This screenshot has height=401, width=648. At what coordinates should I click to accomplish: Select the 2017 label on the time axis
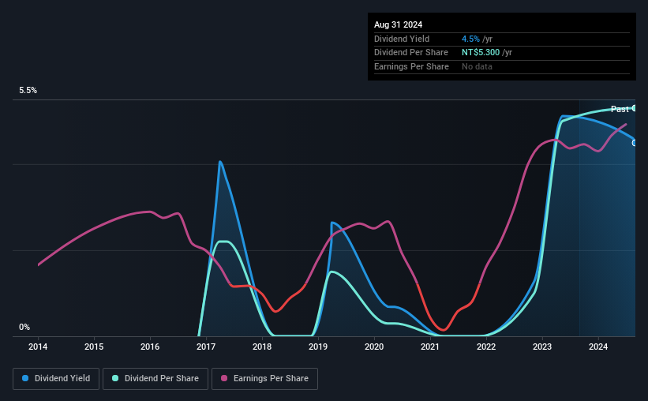(206, 347)
